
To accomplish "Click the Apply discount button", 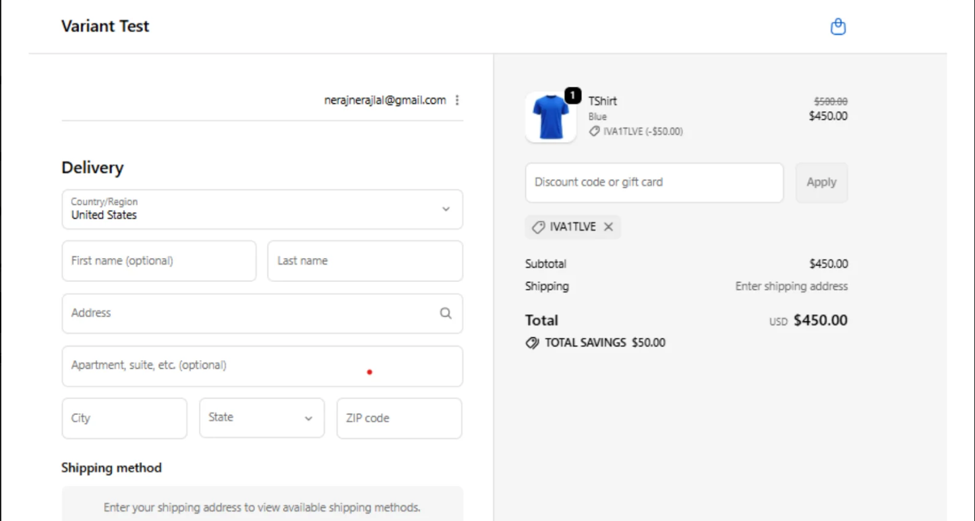I will pyautogui.click(x=821, y=182).
